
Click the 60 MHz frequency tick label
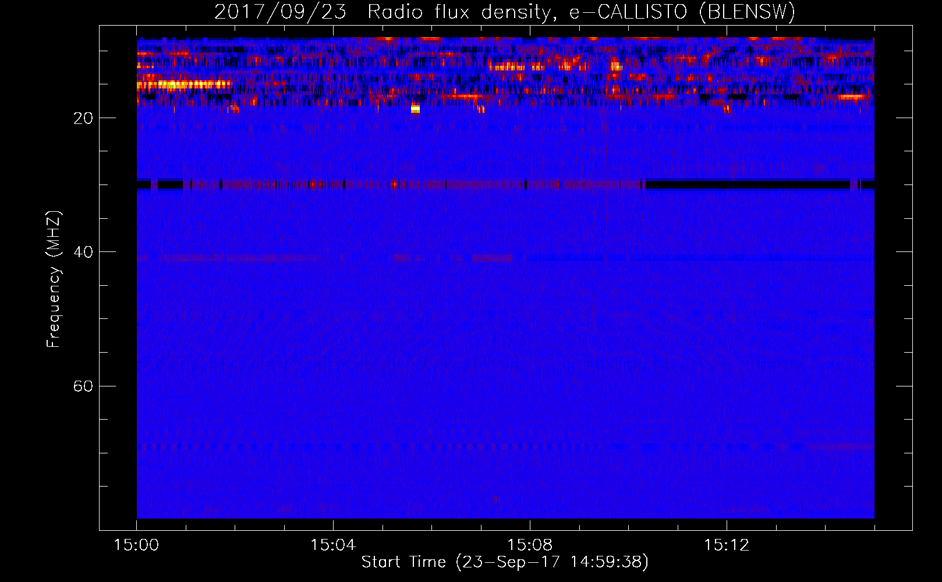click(x=83, y=386)
